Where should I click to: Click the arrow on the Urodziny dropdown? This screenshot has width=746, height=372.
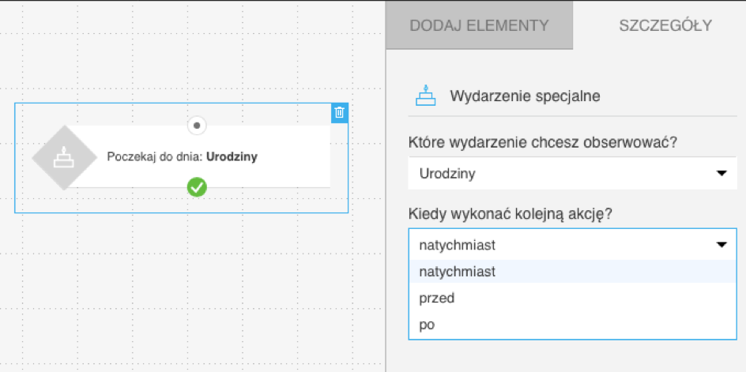[721, 174]
